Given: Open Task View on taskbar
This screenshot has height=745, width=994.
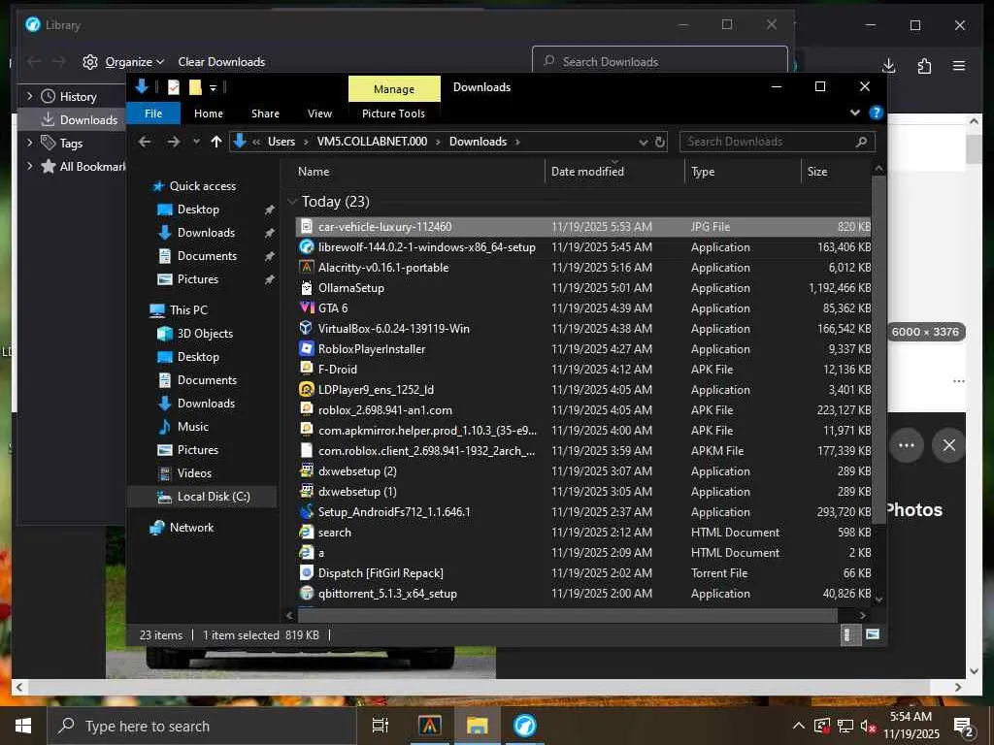Looking at the screenshot, I should tap(381, 726).
